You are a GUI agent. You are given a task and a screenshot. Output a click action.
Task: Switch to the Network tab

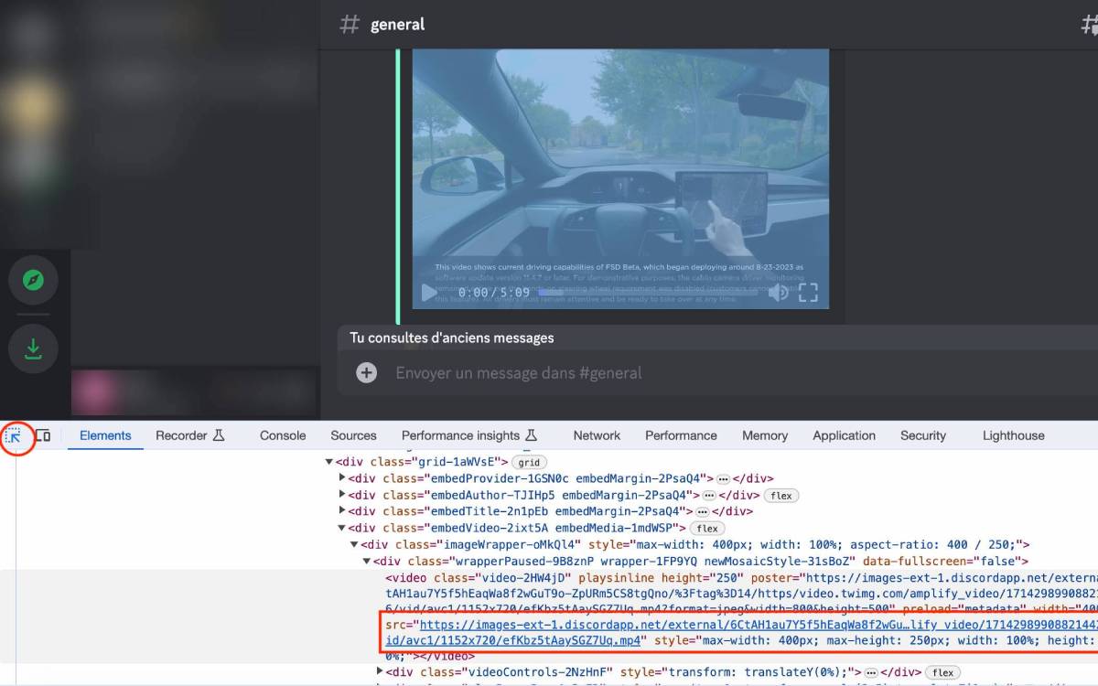click(597, 435)
